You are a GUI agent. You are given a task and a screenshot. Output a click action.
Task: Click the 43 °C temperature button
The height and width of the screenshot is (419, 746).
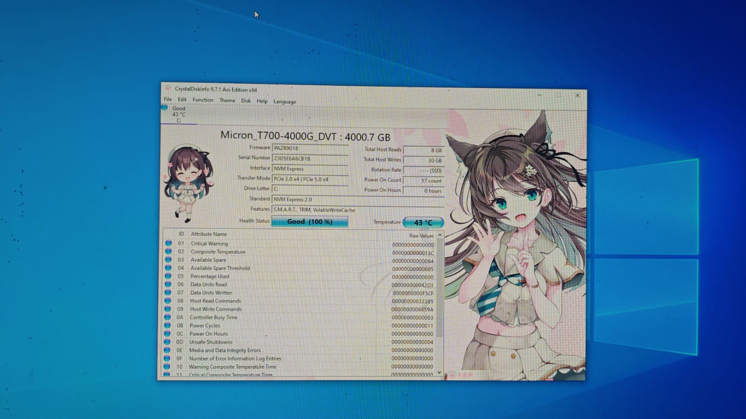pos(423,223)
